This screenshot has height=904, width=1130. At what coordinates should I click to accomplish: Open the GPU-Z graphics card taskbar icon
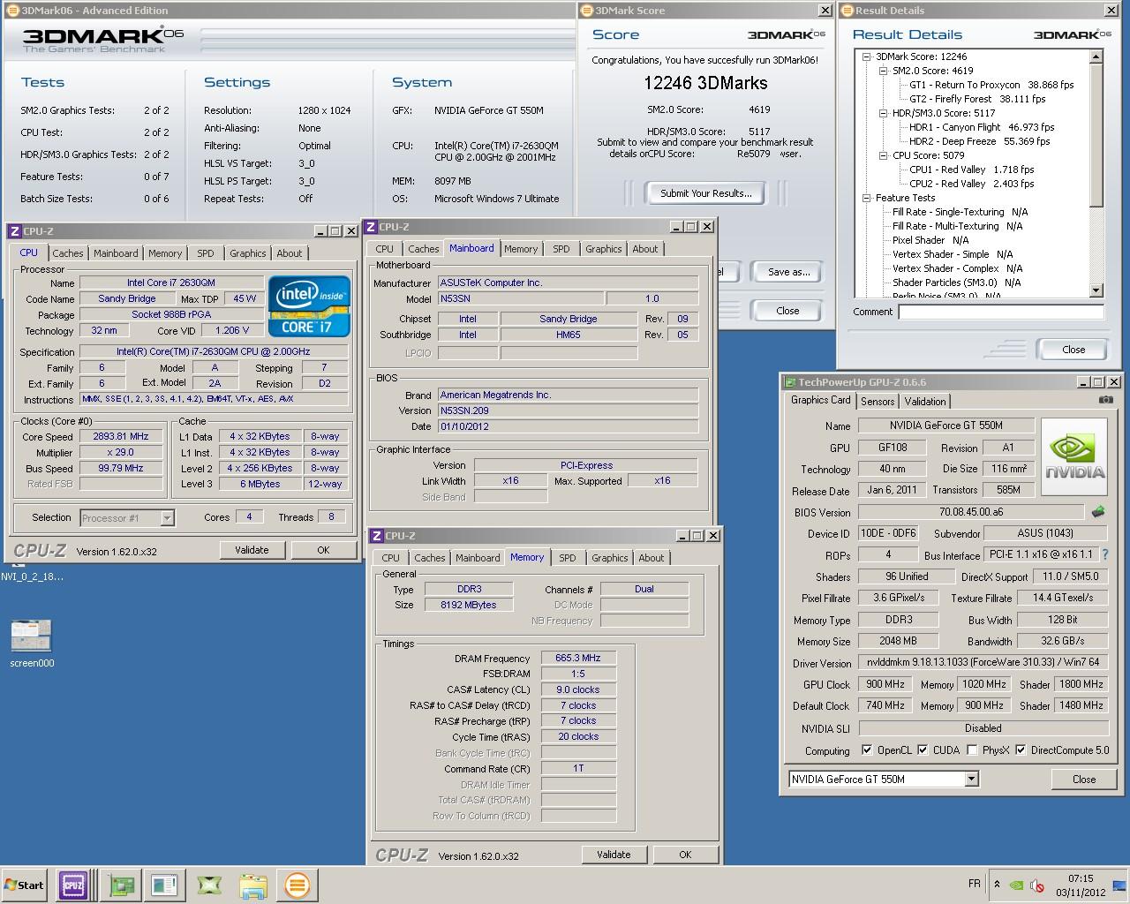tap(121, 885)
